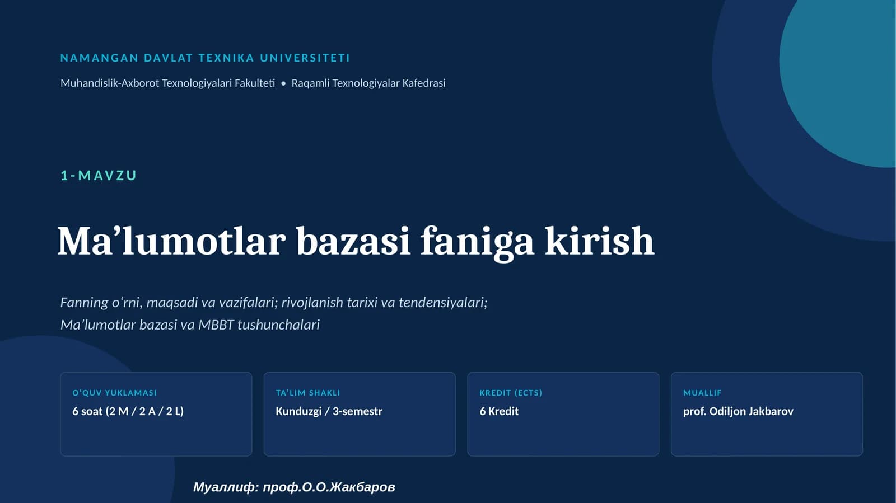Click the 'O'QUV YUKLAMASI' card heading
This screenshot has width=896, height=503.
click(114, 393)
